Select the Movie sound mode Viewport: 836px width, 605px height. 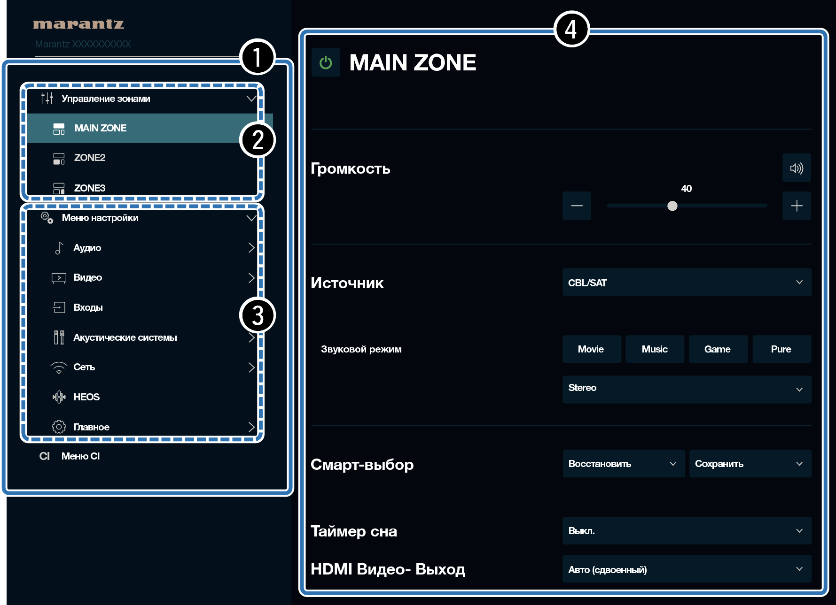591,349
